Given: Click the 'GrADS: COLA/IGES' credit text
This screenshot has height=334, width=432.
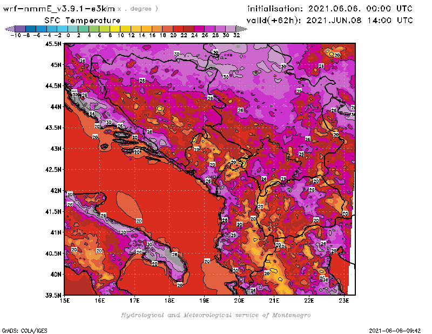Looking at the screenshot, I should coord(24,331).
